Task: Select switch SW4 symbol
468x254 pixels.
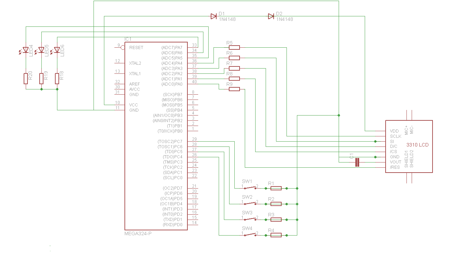Action: [250, 235]
